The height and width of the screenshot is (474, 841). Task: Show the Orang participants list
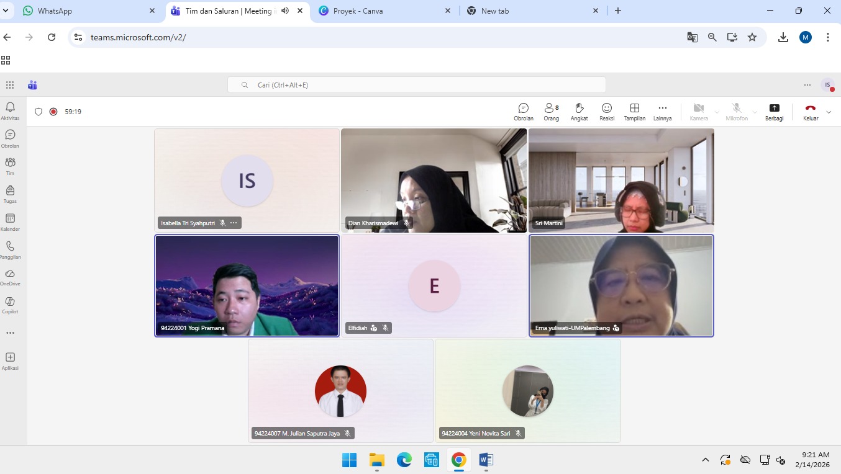[551, 112]
